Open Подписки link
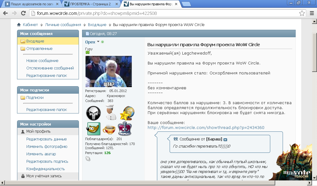This screenshot has height=186, width=317. click(x=35, y=98)
